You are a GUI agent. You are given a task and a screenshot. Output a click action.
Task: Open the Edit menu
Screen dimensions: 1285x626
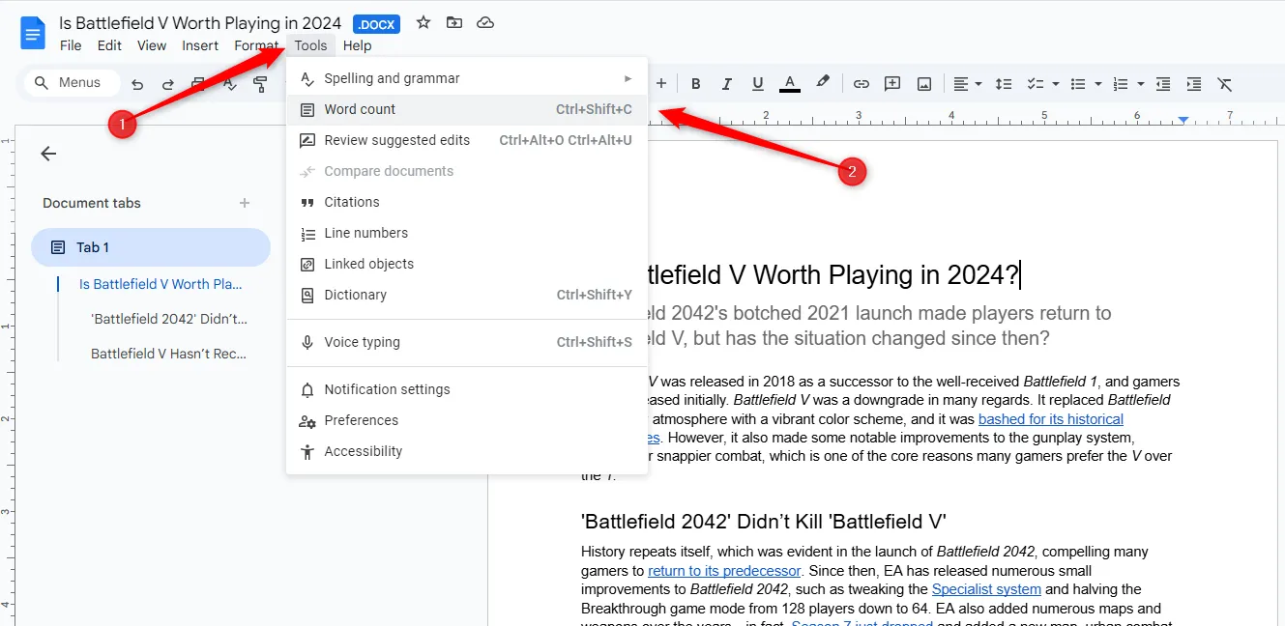pos(109,45)
